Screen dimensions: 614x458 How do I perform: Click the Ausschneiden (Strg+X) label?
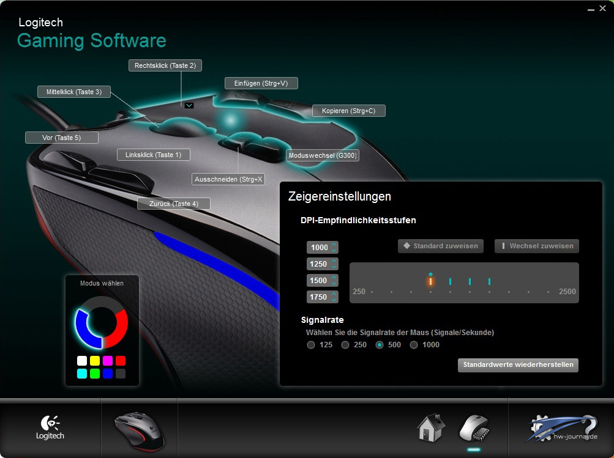click(x=228, y=179)
